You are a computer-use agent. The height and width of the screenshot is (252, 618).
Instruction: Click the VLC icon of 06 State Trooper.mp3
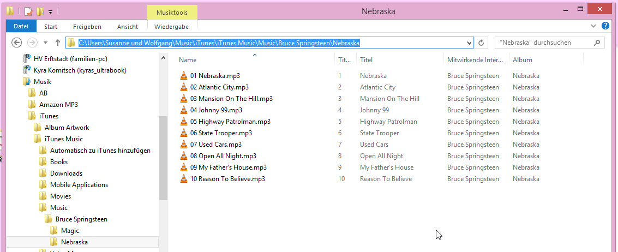point(184,133)
